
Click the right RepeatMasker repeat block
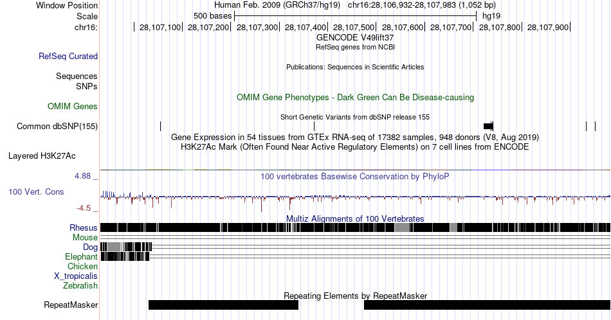tap(487, 305)
